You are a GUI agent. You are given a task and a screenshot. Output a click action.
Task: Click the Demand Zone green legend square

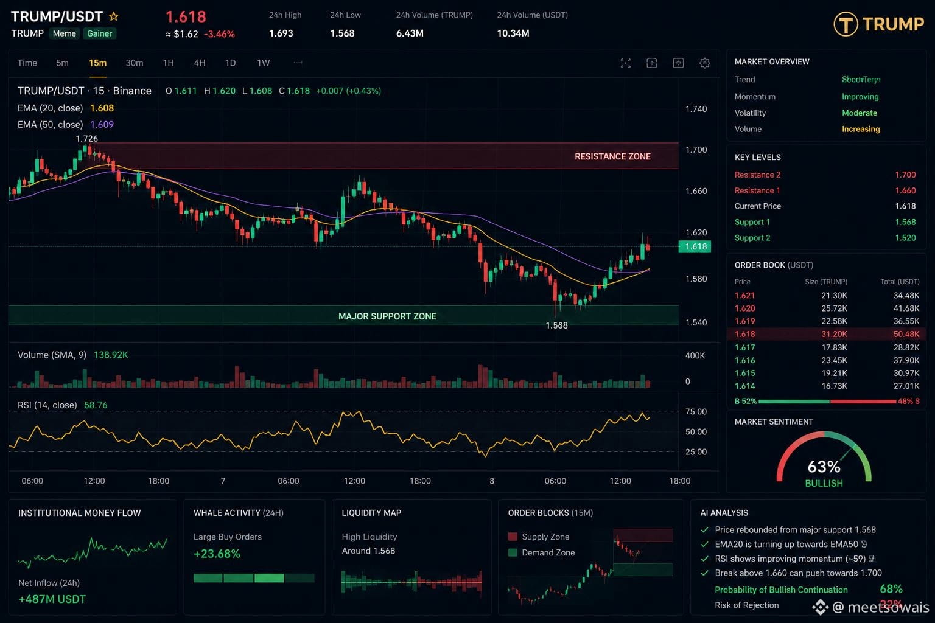click(x=513, y=552)
